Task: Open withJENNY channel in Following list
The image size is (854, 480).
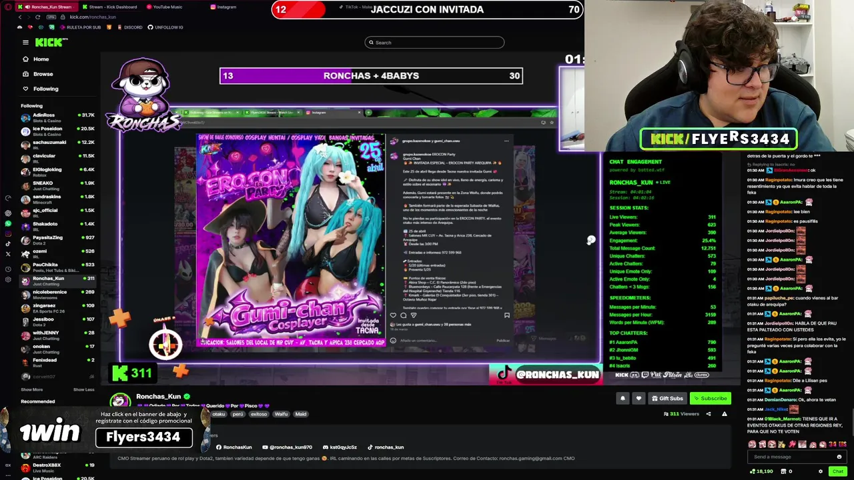Action: point(57,335)
